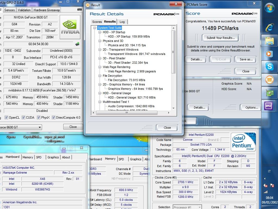The height and width of the screenshot is (209, 278).
Task: Click the GPU name field NVIDIA GeForce 8600 GT
Action: 30,17
